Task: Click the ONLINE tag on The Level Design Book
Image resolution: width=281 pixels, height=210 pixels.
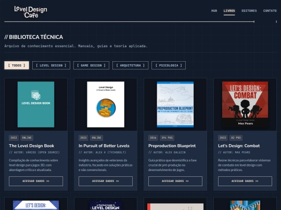Action: [27, 138]
